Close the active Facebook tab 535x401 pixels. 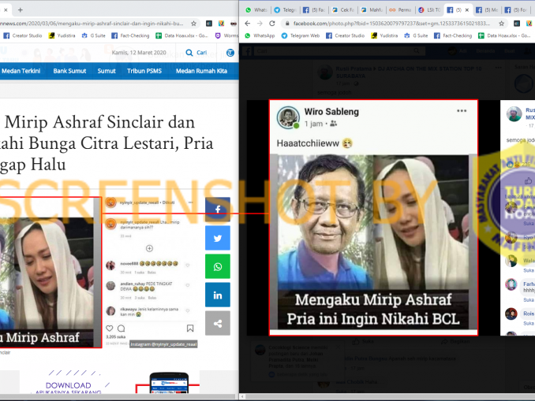click(467, 10)
